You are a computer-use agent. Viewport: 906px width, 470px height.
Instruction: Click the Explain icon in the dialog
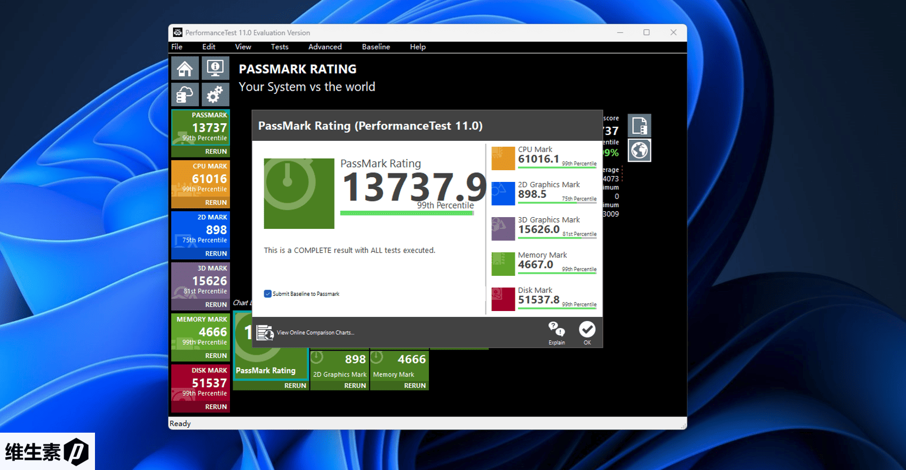(x=557, y=333)
